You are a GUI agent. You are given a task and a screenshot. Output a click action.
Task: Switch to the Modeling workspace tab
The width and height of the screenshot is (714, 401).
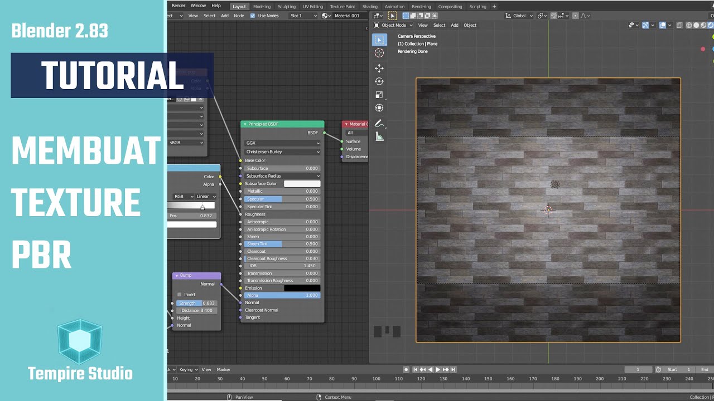tap(262, 7)
